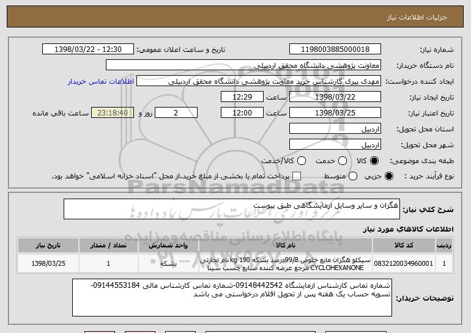
Task: Click the creation date field 1398/03/22
Action: (335, 97)
